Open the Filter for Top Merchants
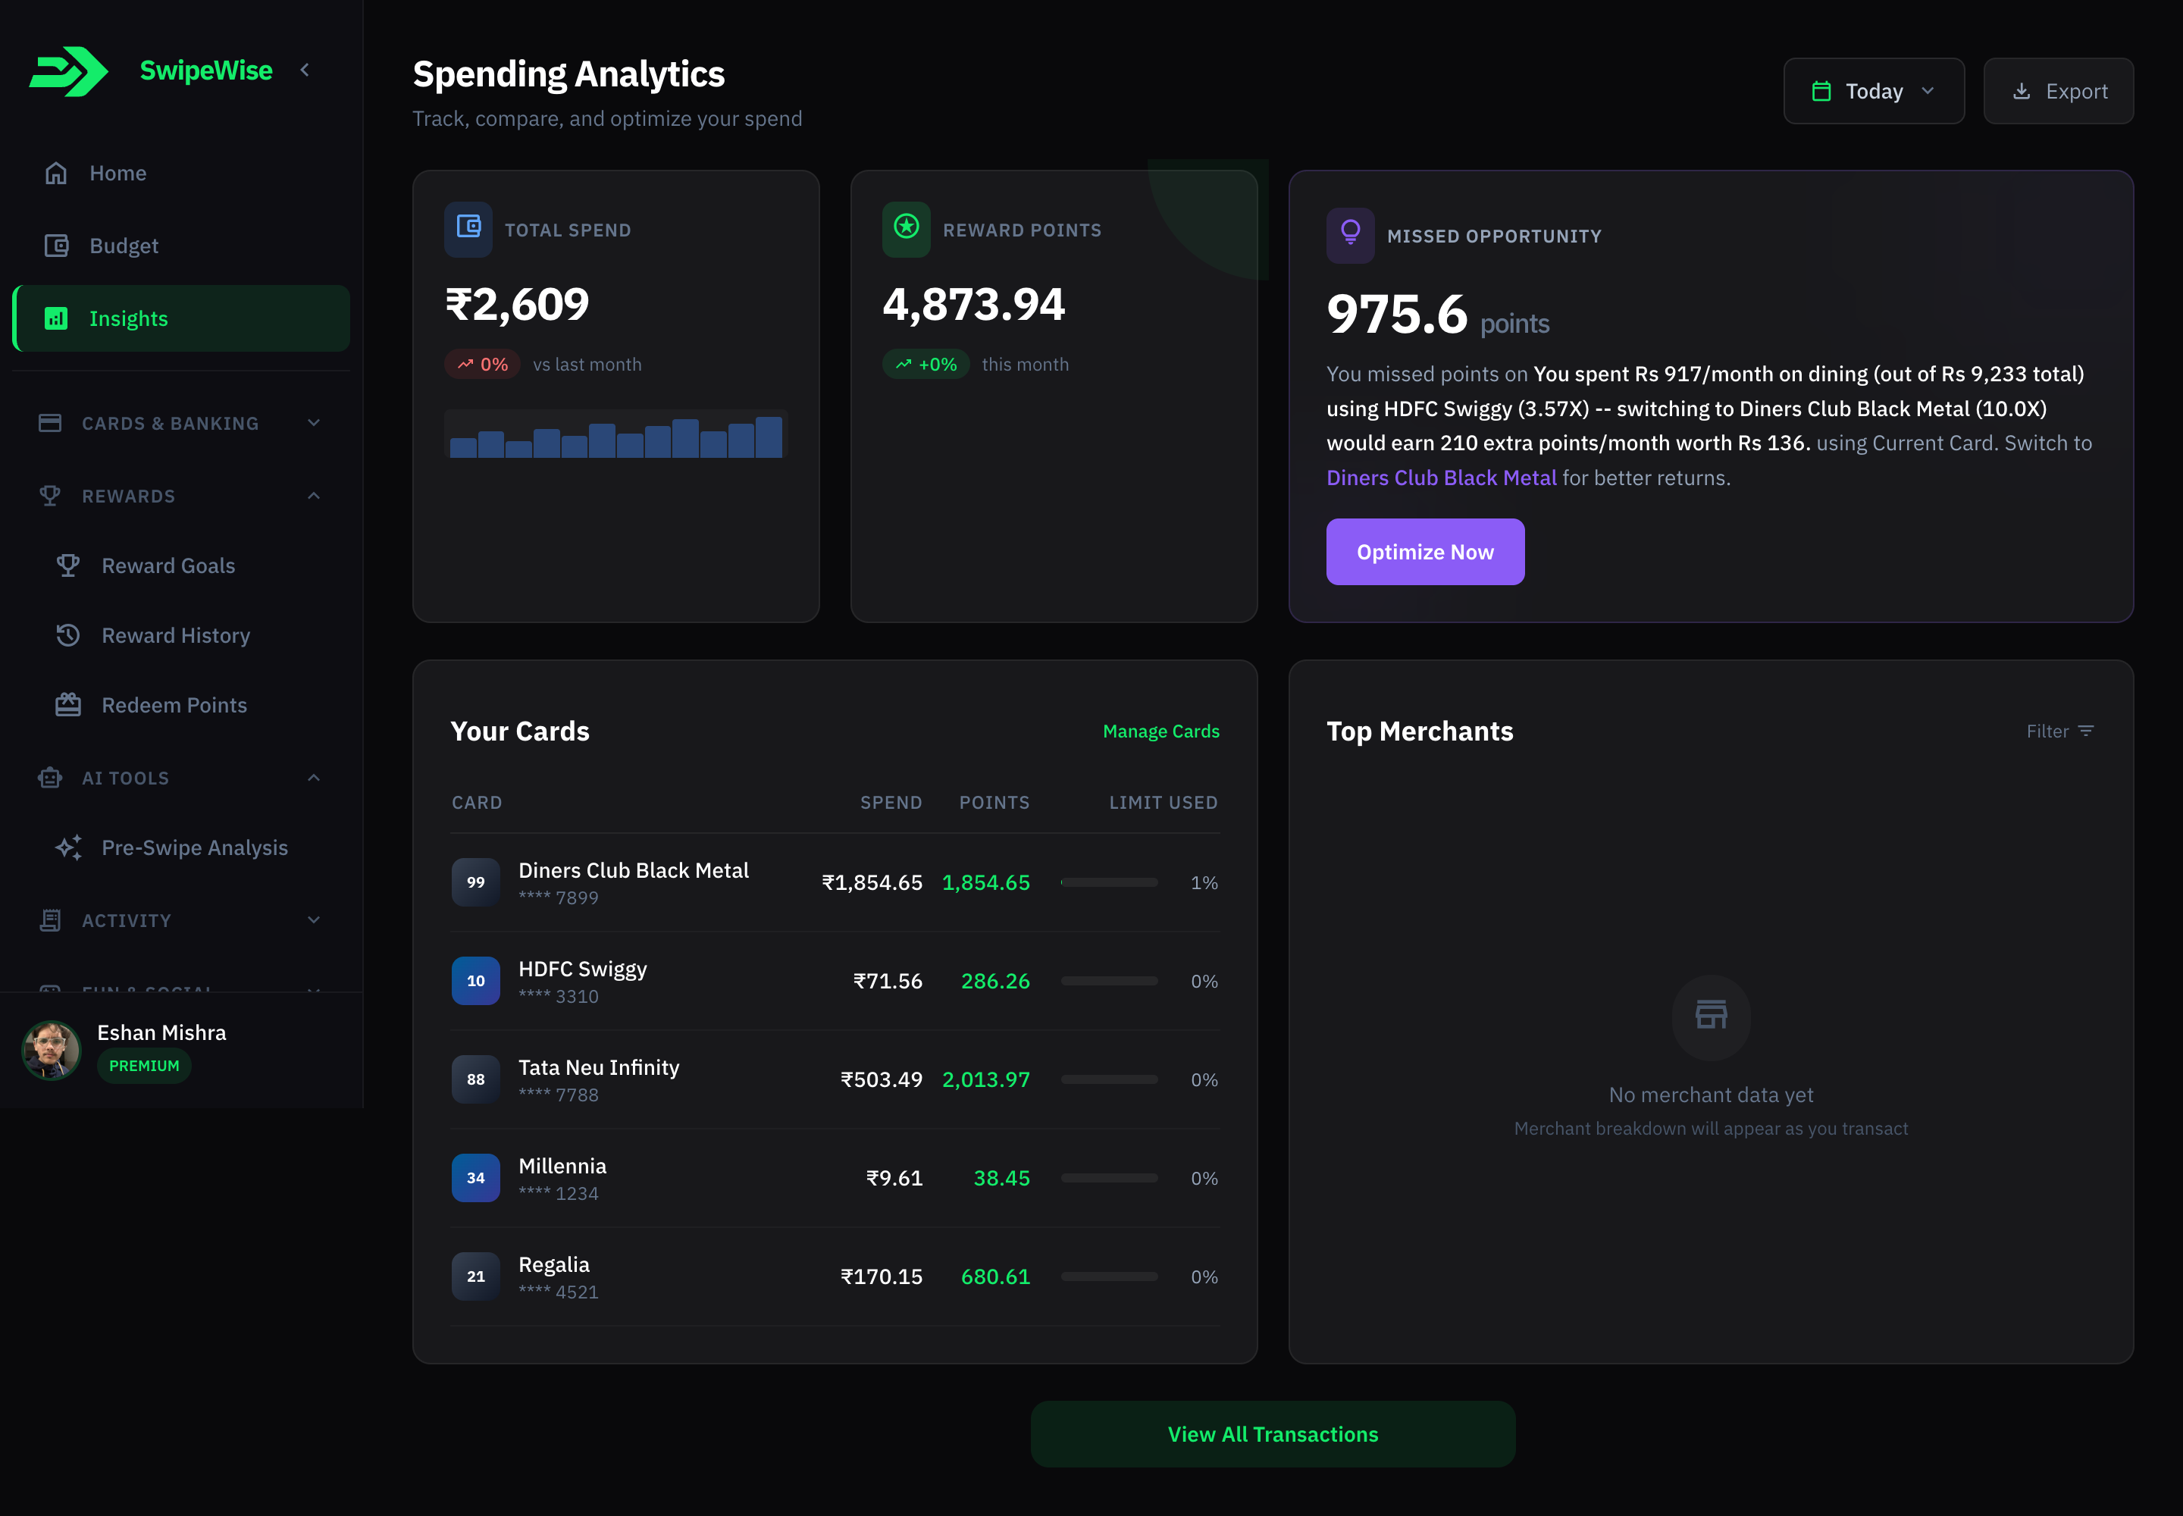2183x1516 pixels. 2059,731
